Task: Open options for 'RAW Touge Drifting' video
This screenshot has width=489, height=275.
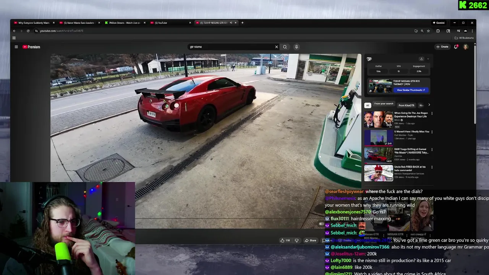Action: (432, 150)
